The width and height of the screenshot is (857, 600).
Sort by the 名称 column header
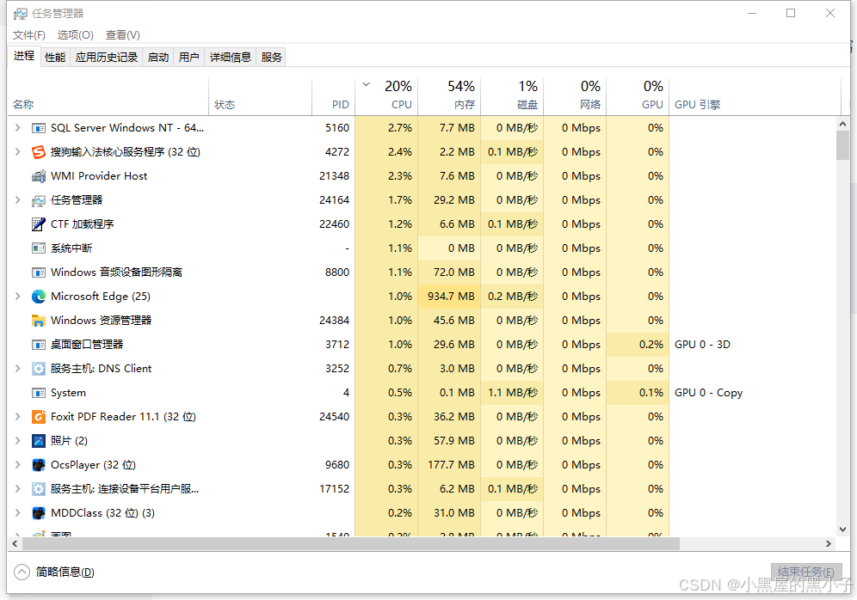pos(108,95)
